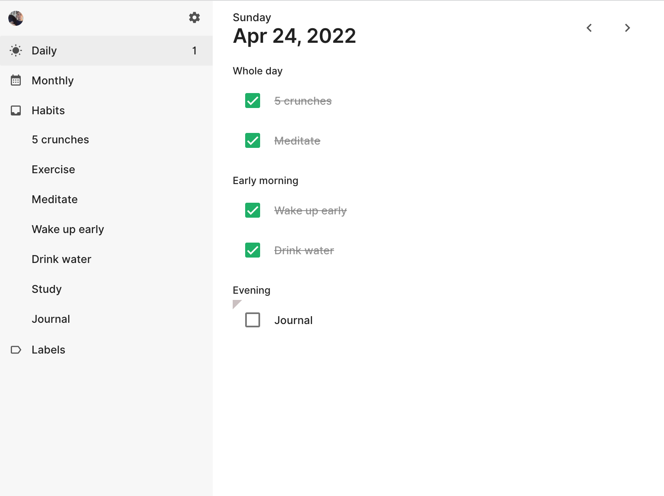Open settings via the gear icon
Viewport: 664px width, 496px height.
click(194, 17)
